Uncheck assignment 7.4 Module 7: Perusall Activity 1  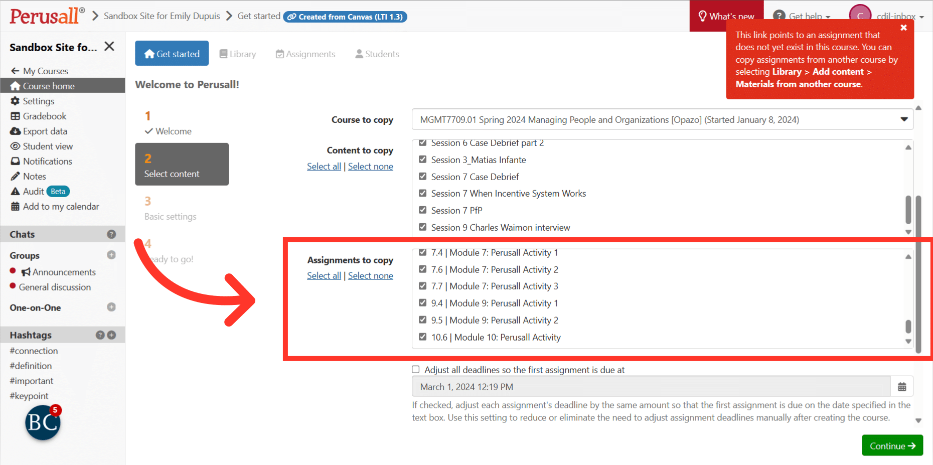point(423,252)
